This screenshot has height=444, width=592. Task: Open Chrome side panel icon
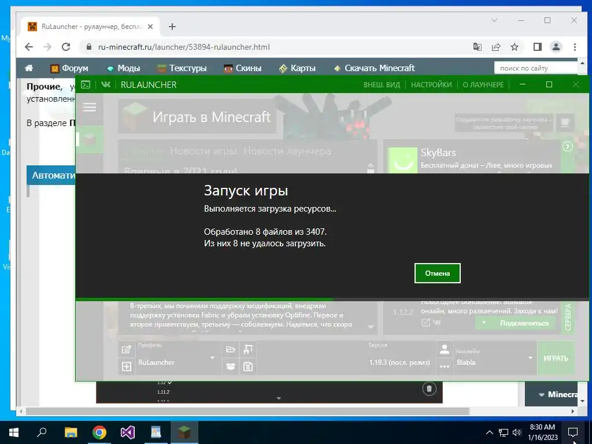pos(537,47)
